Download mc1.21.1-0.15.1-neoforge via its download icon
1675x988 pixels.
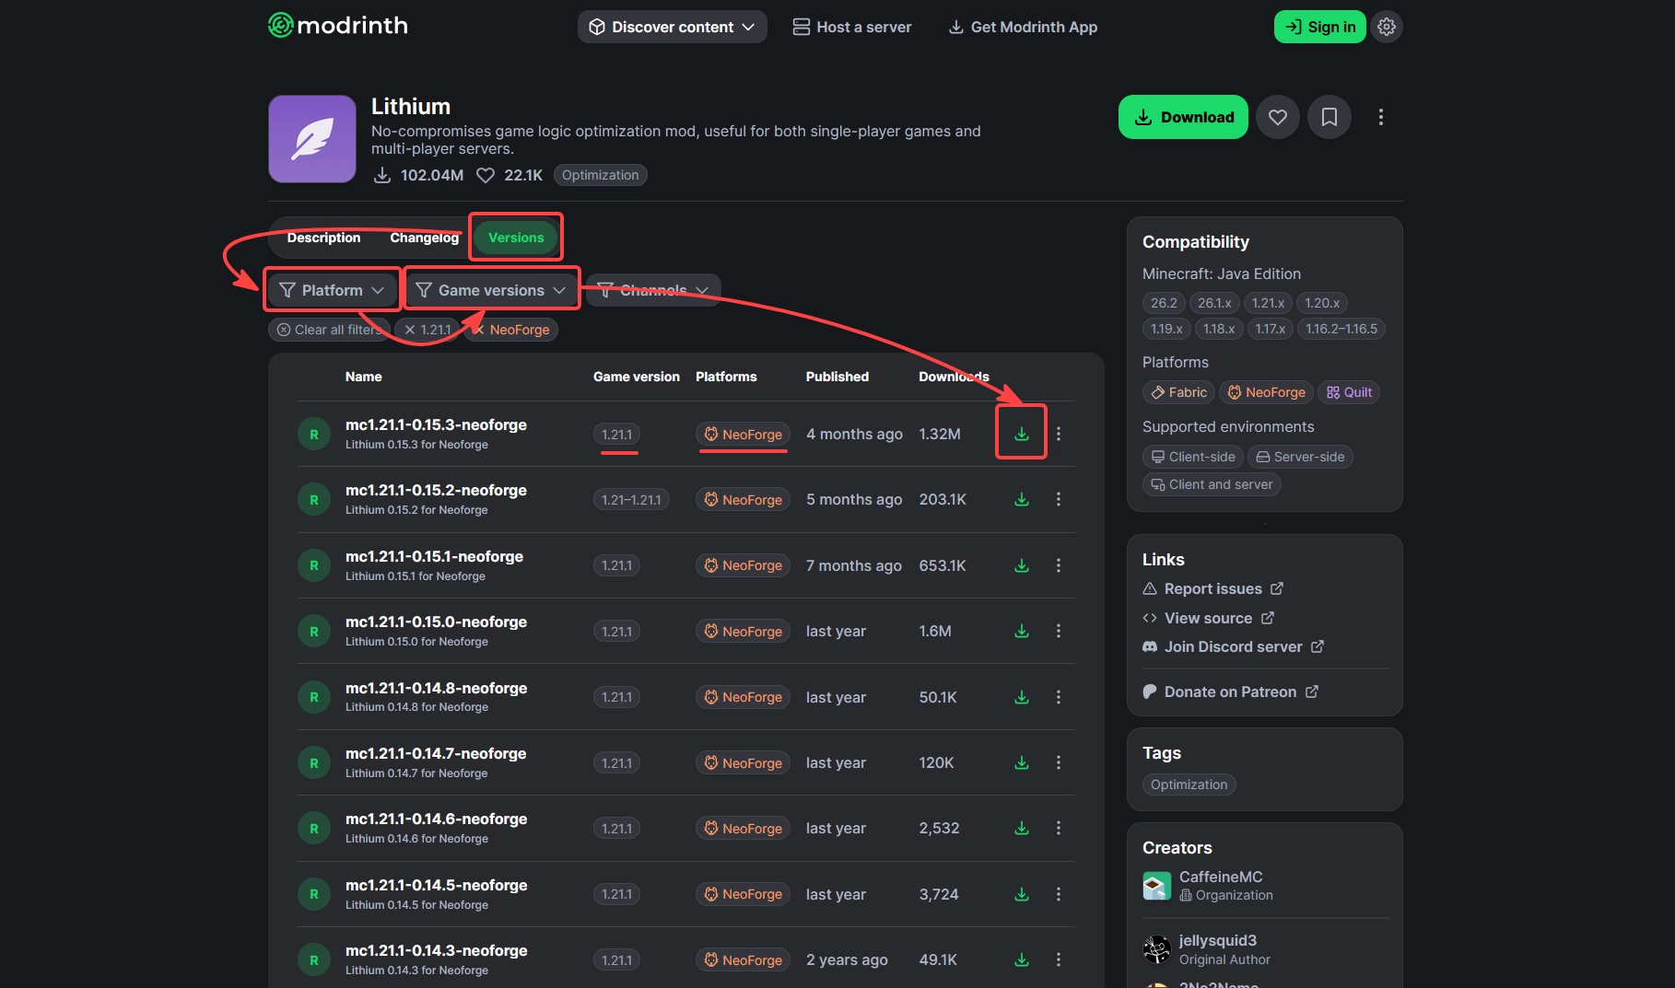point(1022,565)
